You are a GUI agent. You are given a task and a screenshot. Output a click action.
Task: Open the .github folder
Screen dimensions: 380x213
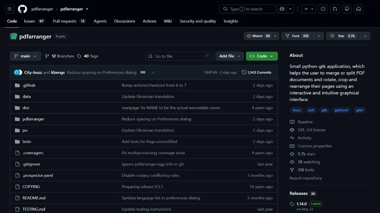[29, 85]
